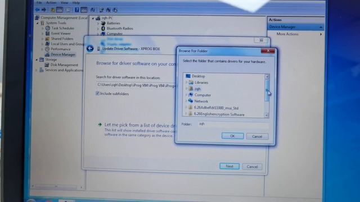Click the Back arrow in Computer Management toolbar
Screen dimensions: 360x202
coord(38,10)
